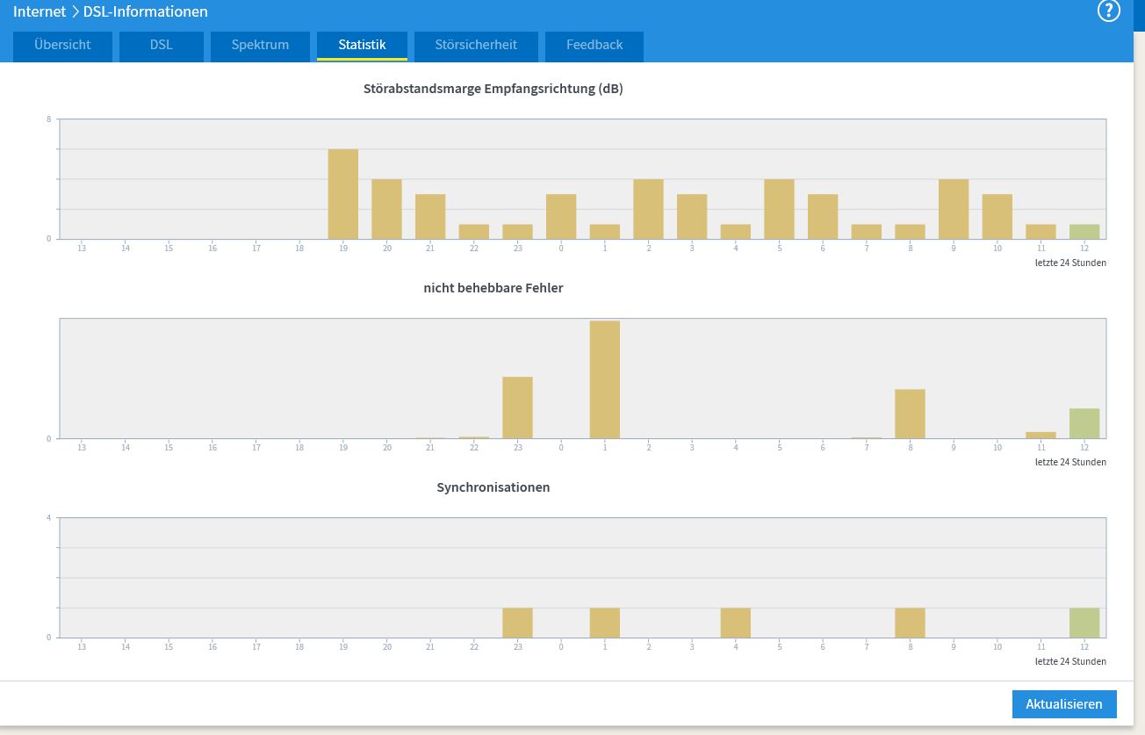Click the Internet breadcrumb link
Image resolution: width=1145 pixels, height=735 pixels.
coord(40,11)
